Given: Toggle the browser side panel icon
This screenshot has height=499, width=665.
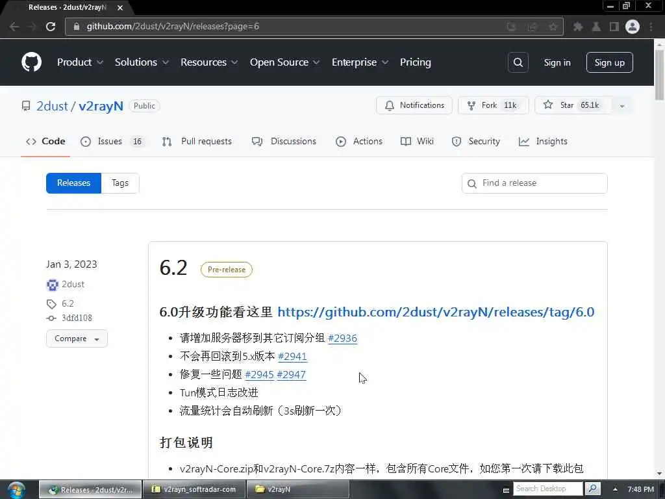Looking at the screenshot, I should pos(614,27).
